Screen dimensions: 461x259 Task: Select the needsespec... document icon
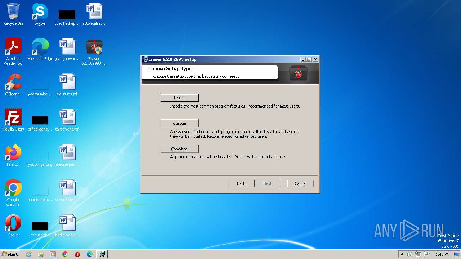(67, 156)
